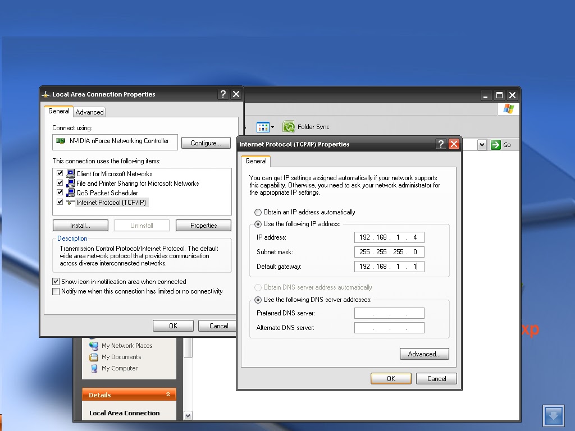Select Use the following IP address radio

click(x=258, y=224)
